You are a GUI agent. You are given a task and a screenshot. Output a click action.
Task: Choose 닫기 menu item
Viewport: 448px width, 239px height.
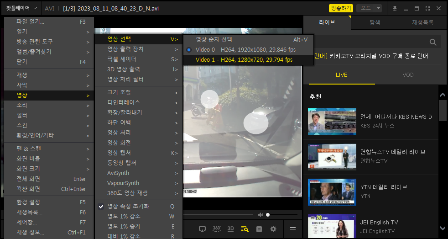click(49, 62)
